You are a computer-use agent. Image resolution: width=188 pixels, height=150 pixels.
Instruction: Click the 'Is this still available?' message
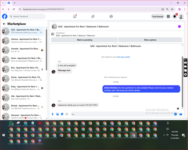67,66
